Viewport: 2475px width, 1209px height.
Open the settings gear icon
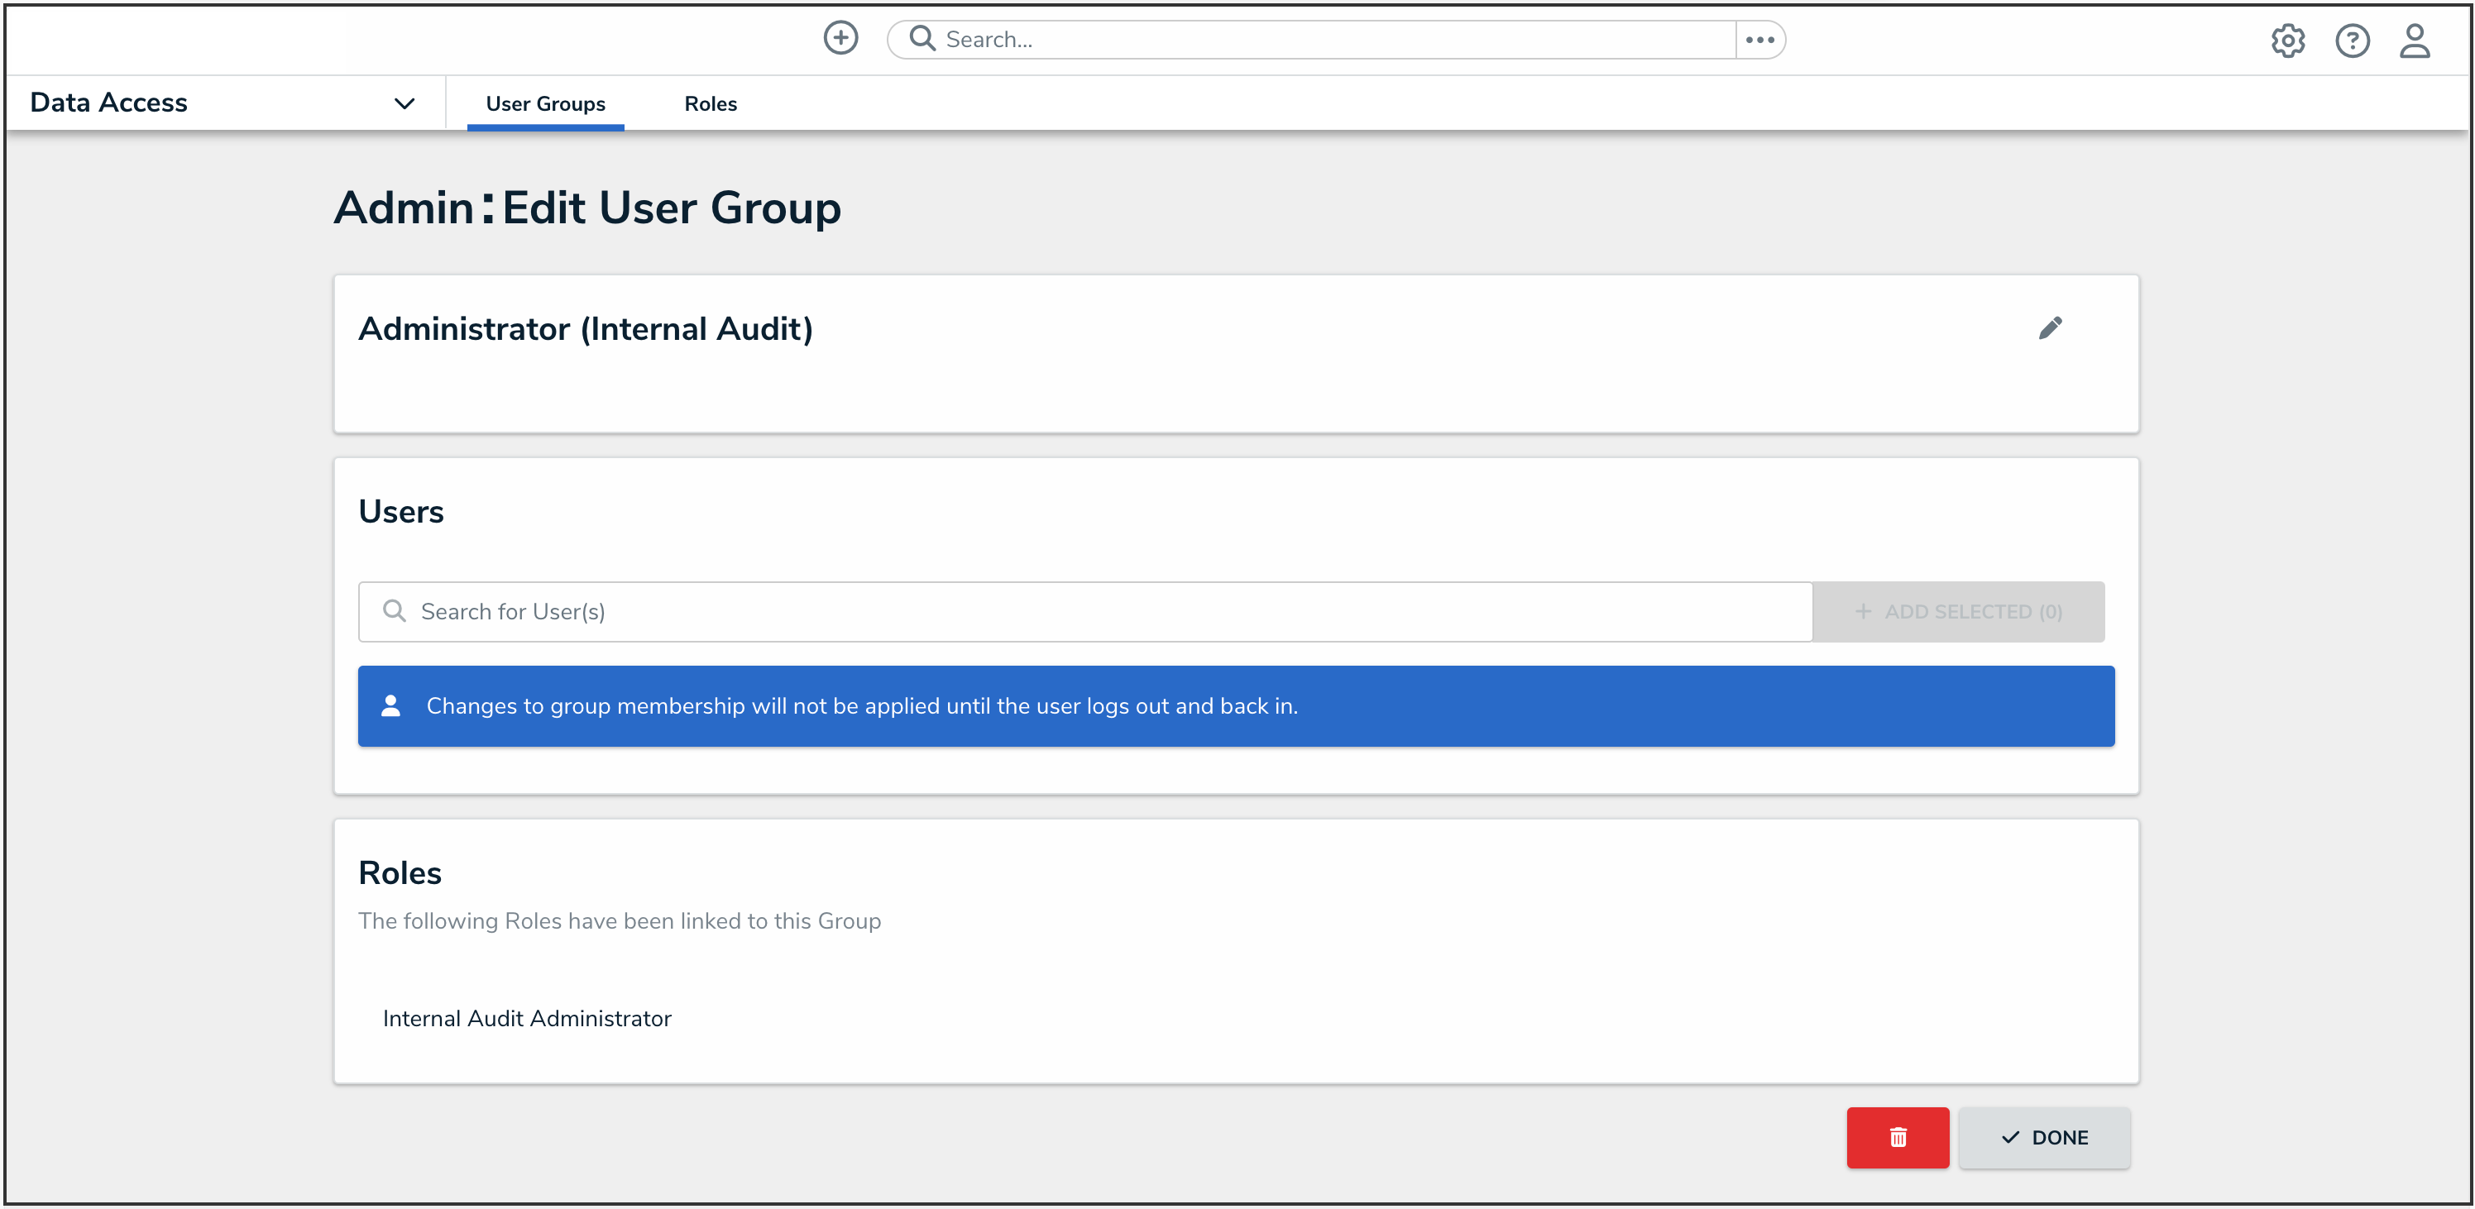[x=2288, y=41]
